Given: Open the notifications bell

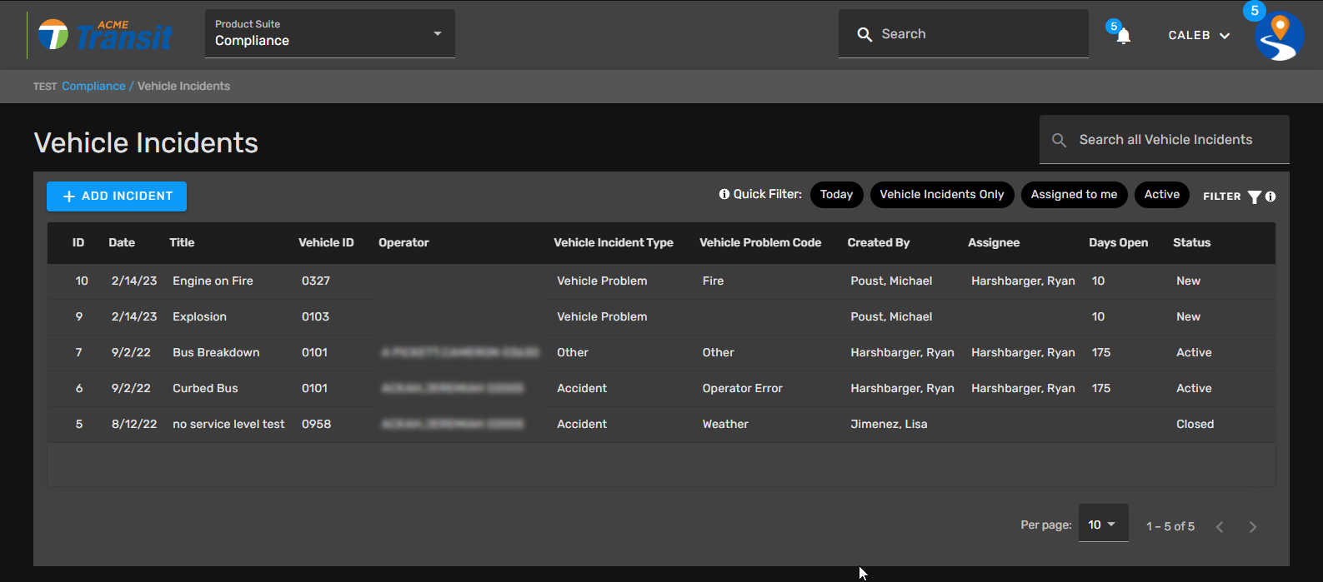Looking at the screenshot, I should 1123,36.
